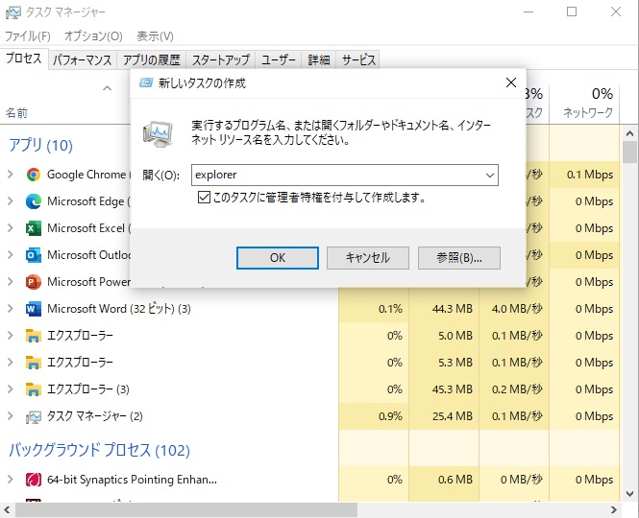Sort by the 名前 column header
The height and width of the screenshot is (518, 639).
(16, 113)
